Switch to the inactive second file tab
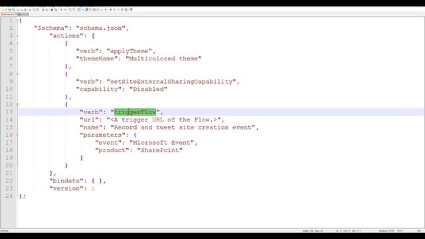 23,15
